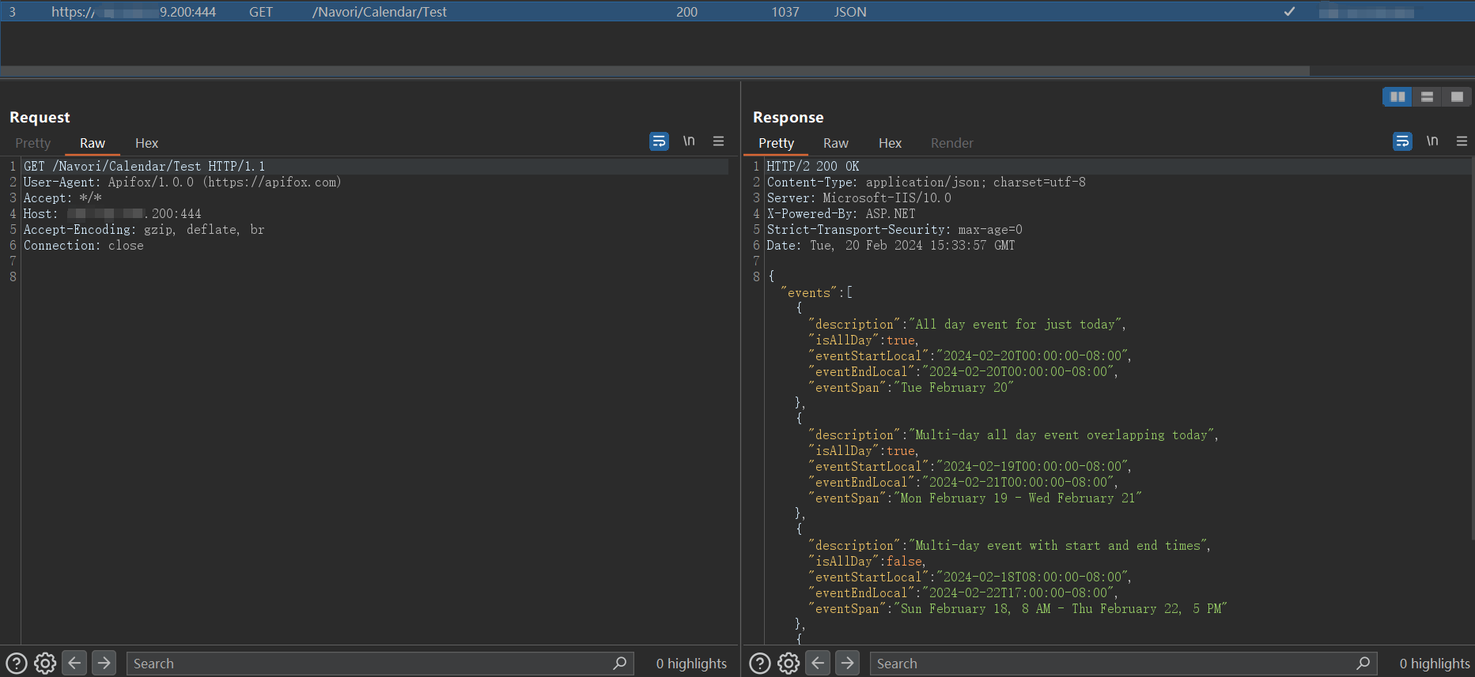Go to previous match in Response
Image resolution: width=1475 pixels, height=677 pixels.
coord(818,663)
